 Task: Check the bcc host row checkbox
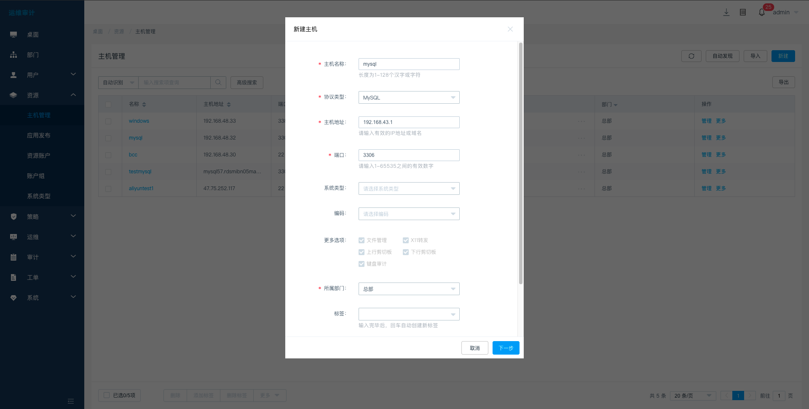108,155
